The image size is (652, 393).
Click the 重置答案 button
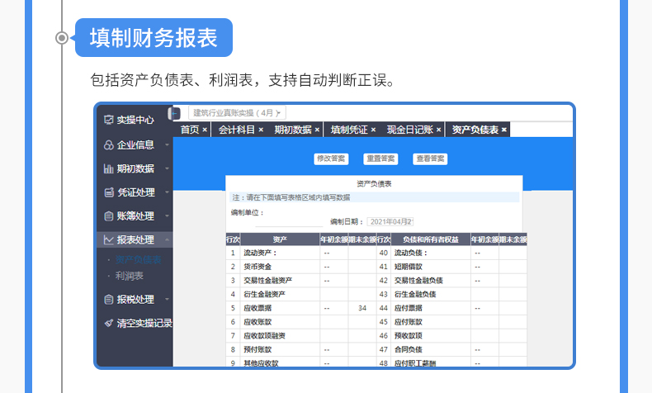380,159
